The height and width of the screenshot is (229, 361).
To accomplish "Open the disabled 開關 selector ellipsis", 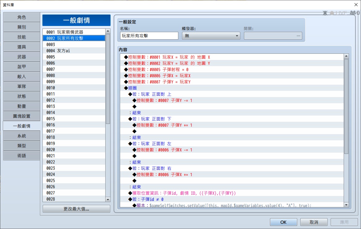I will click(298, 36).
